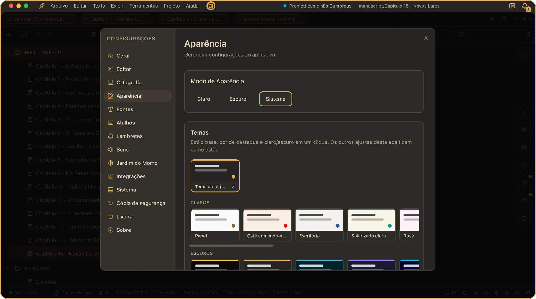Viewport: 536px width, 299px height.
Task: Click the round panel icon beside Ajuda
Action: (x=211, y=6)
